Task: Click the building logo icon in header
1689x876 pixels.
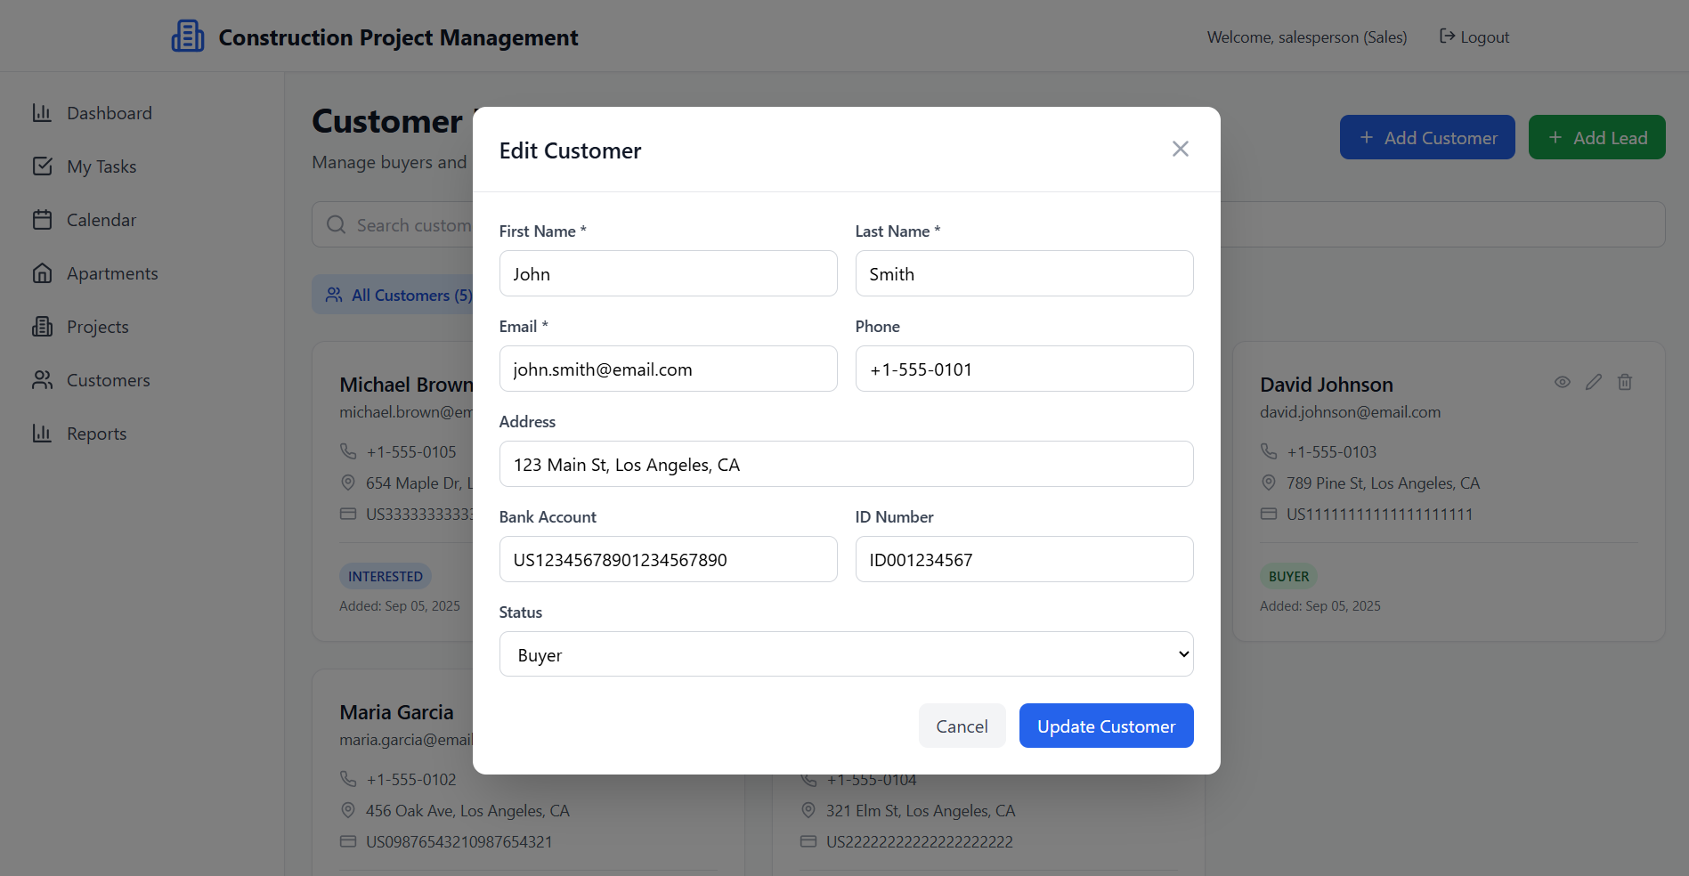Action: point(187,36)
